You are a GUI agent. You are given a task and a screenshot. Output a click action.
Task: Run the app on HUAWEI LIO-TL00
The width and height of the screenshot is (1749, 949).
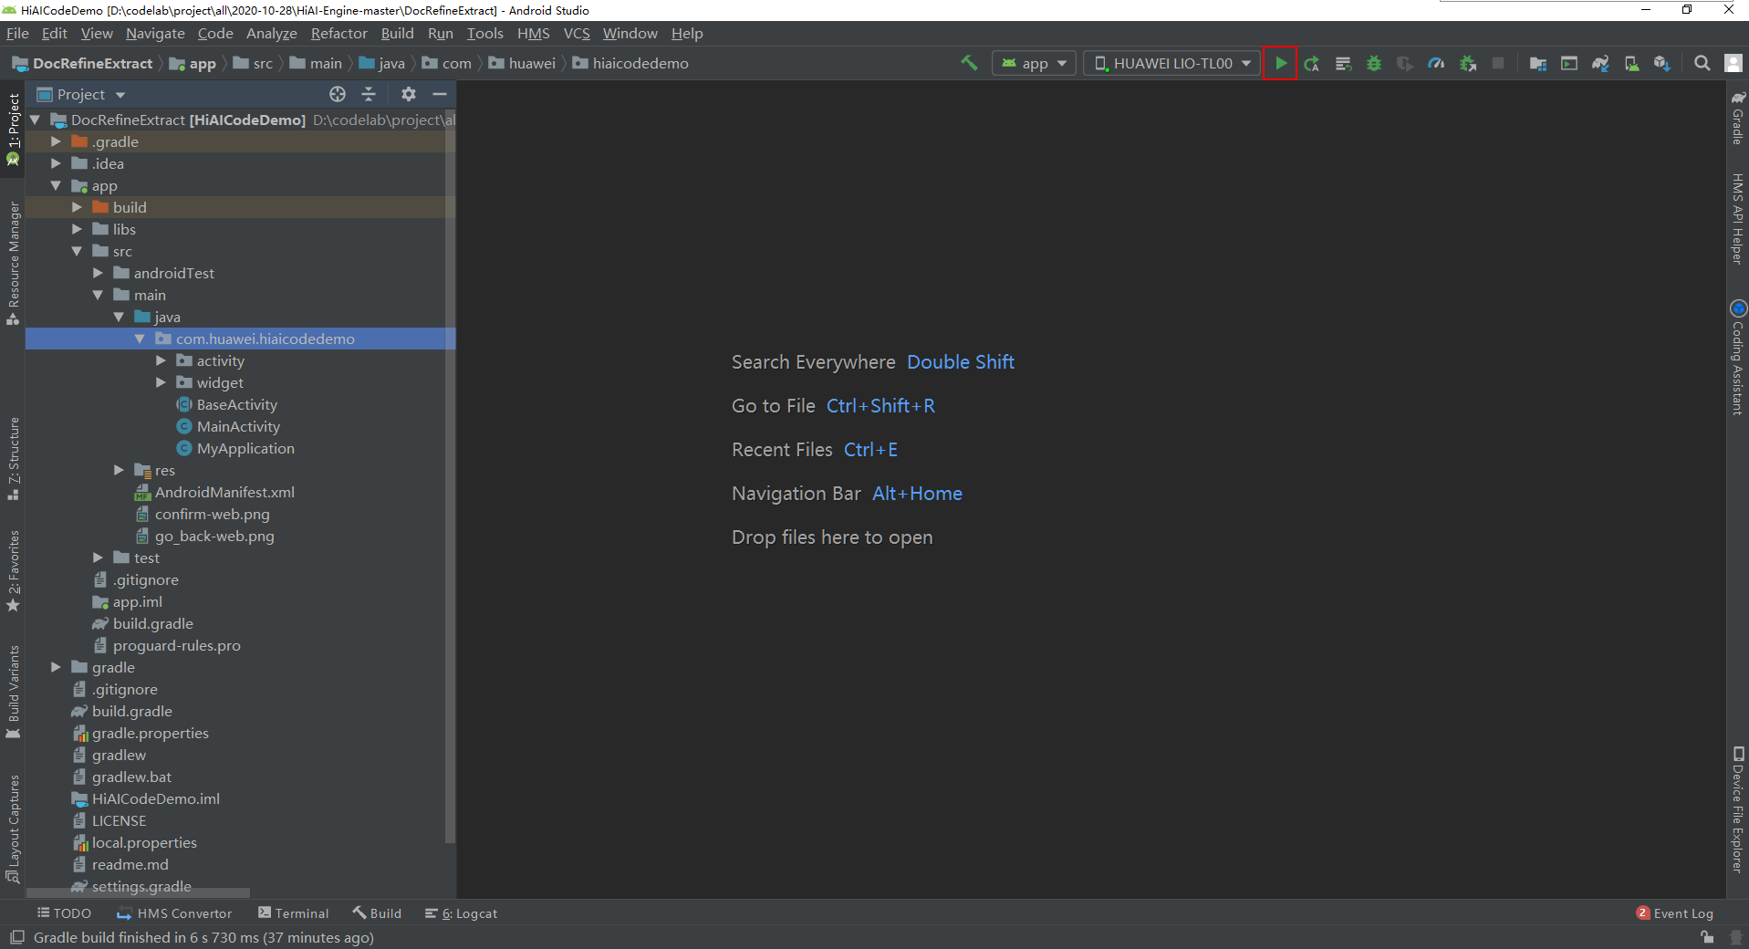[1280, 63]
